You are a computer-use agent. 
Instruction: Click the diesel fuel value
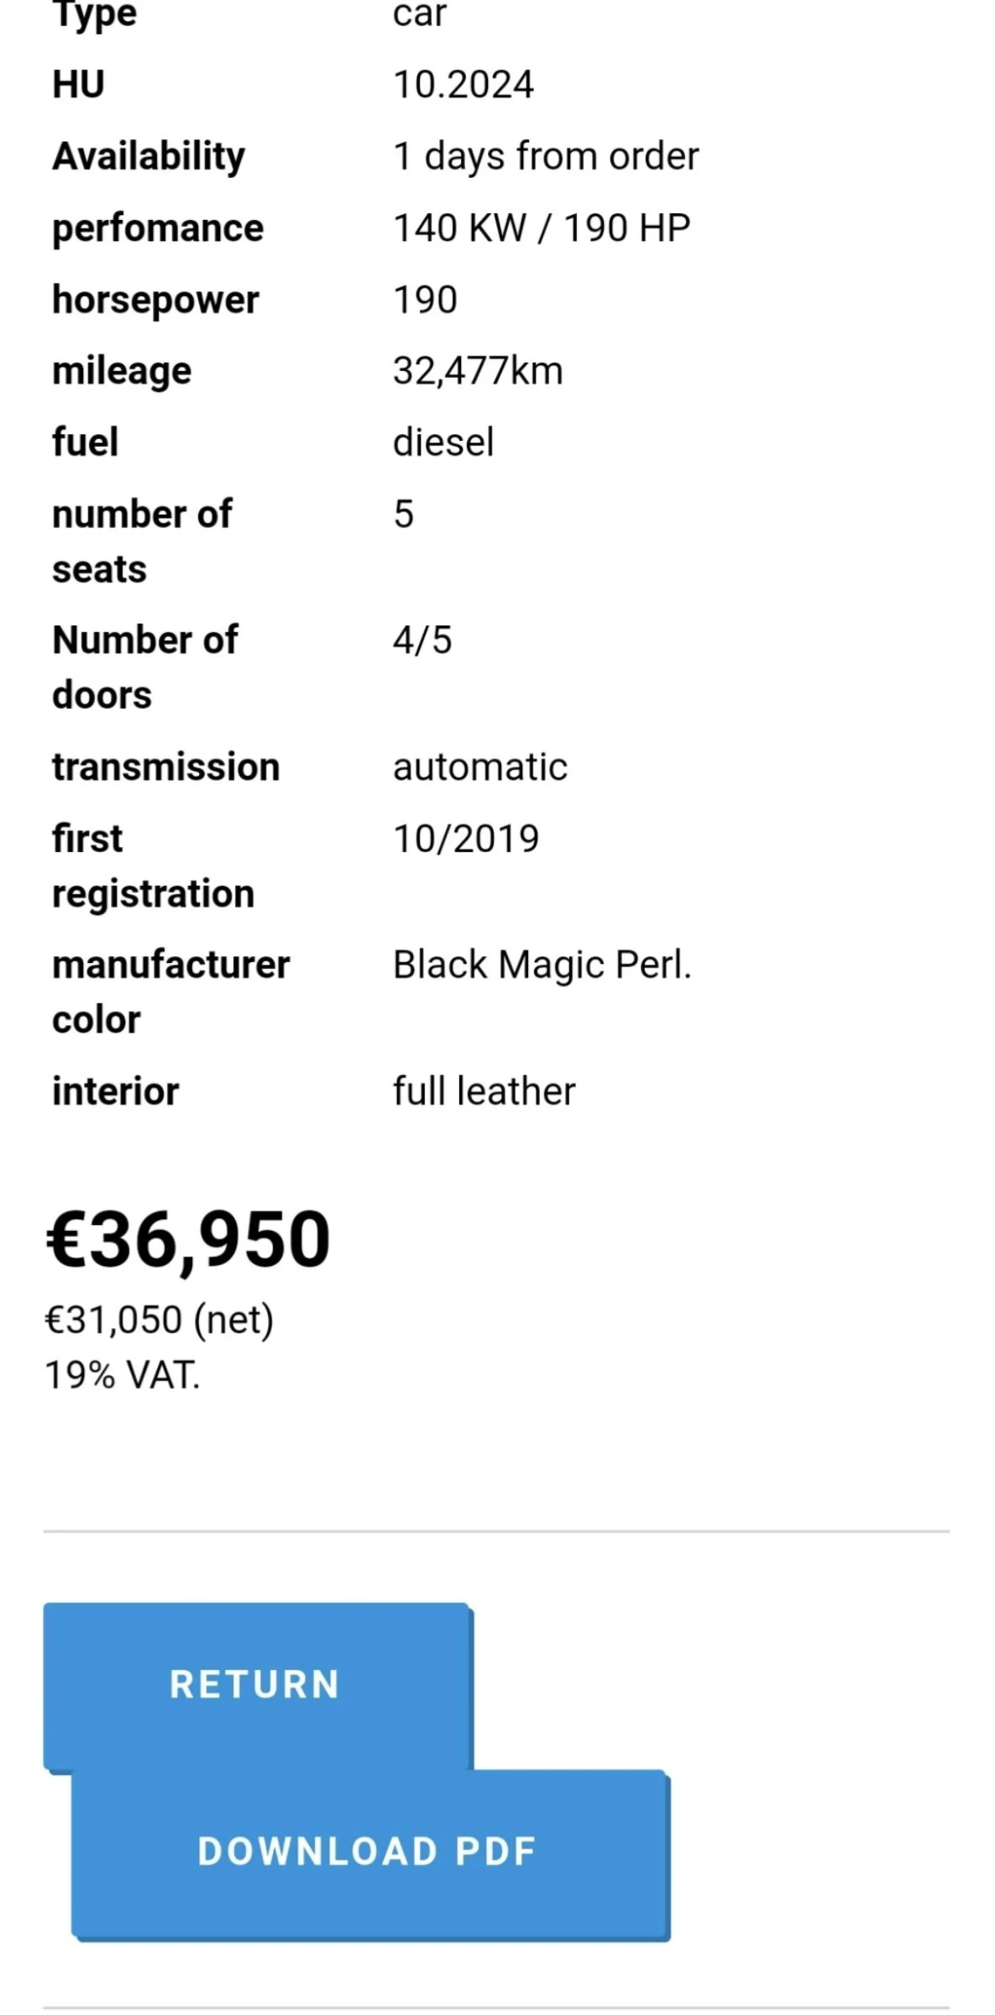(x=443, y=442)
